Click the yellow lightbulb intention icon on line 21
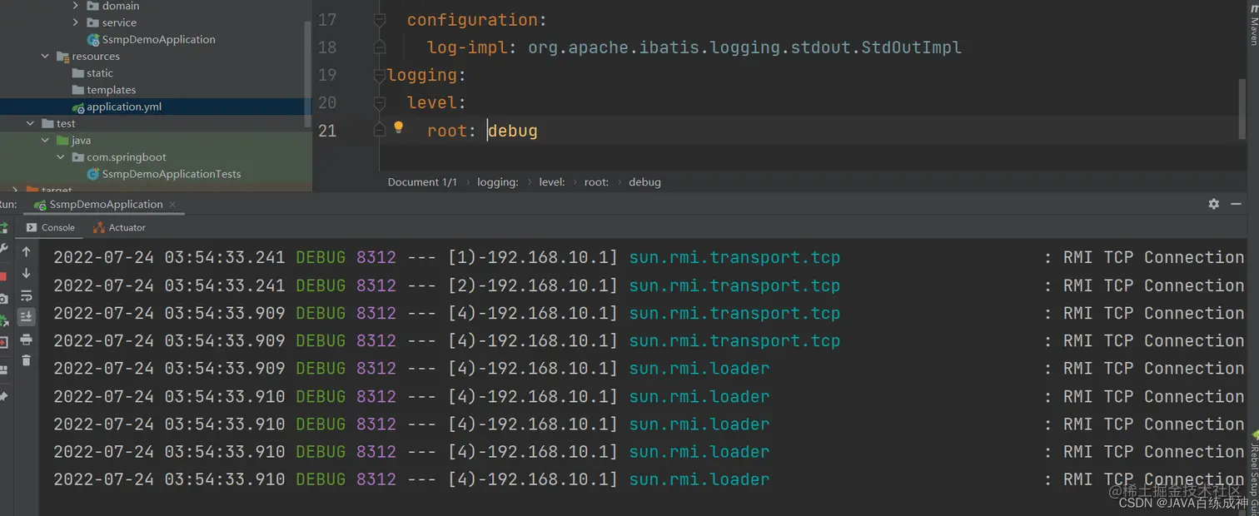This screenshot has width=1259, height=516. point(398,127)
